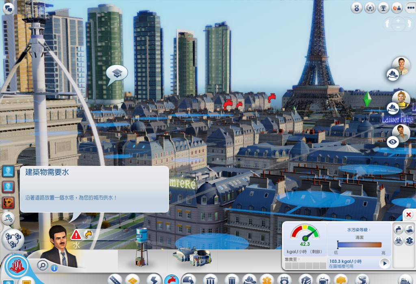Click top avatar's fire helmet badge
The width and height of the screenshot is (416, 284).
click(x=393, y=75)
